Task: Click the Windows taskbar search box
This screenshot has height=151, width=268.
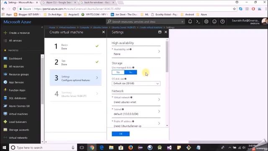Action: pyautogui.click(x=43, y=147)
